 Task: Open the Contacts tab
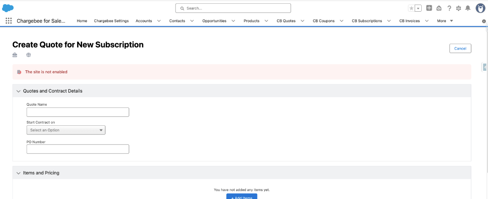177,21
